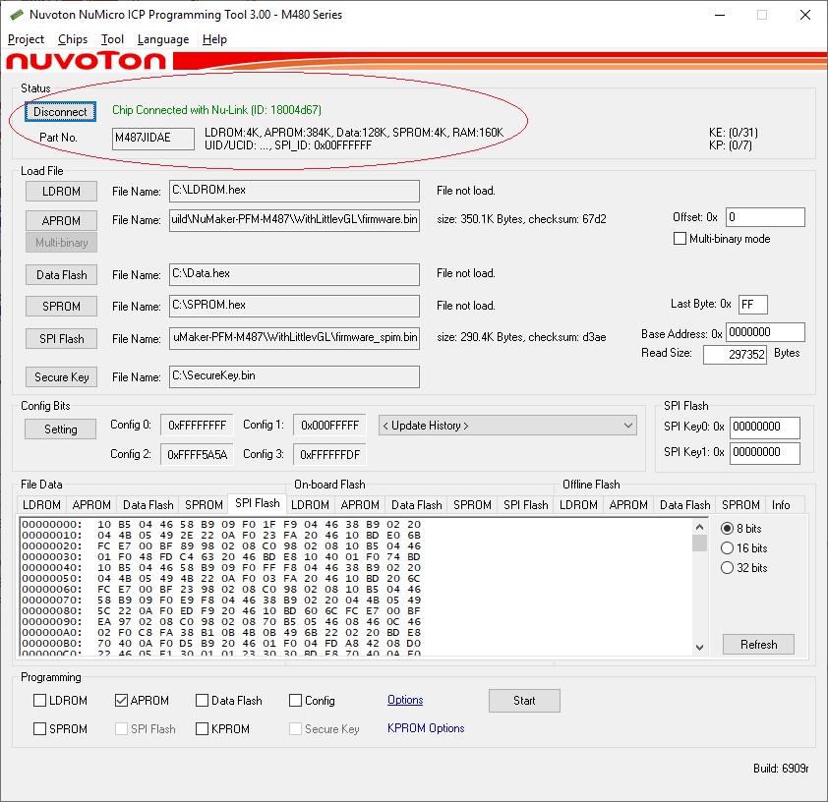Open Config Bits Setting button
Viewport: 828px width, 802px height.
pyautogui.click(x=60, y=429)
